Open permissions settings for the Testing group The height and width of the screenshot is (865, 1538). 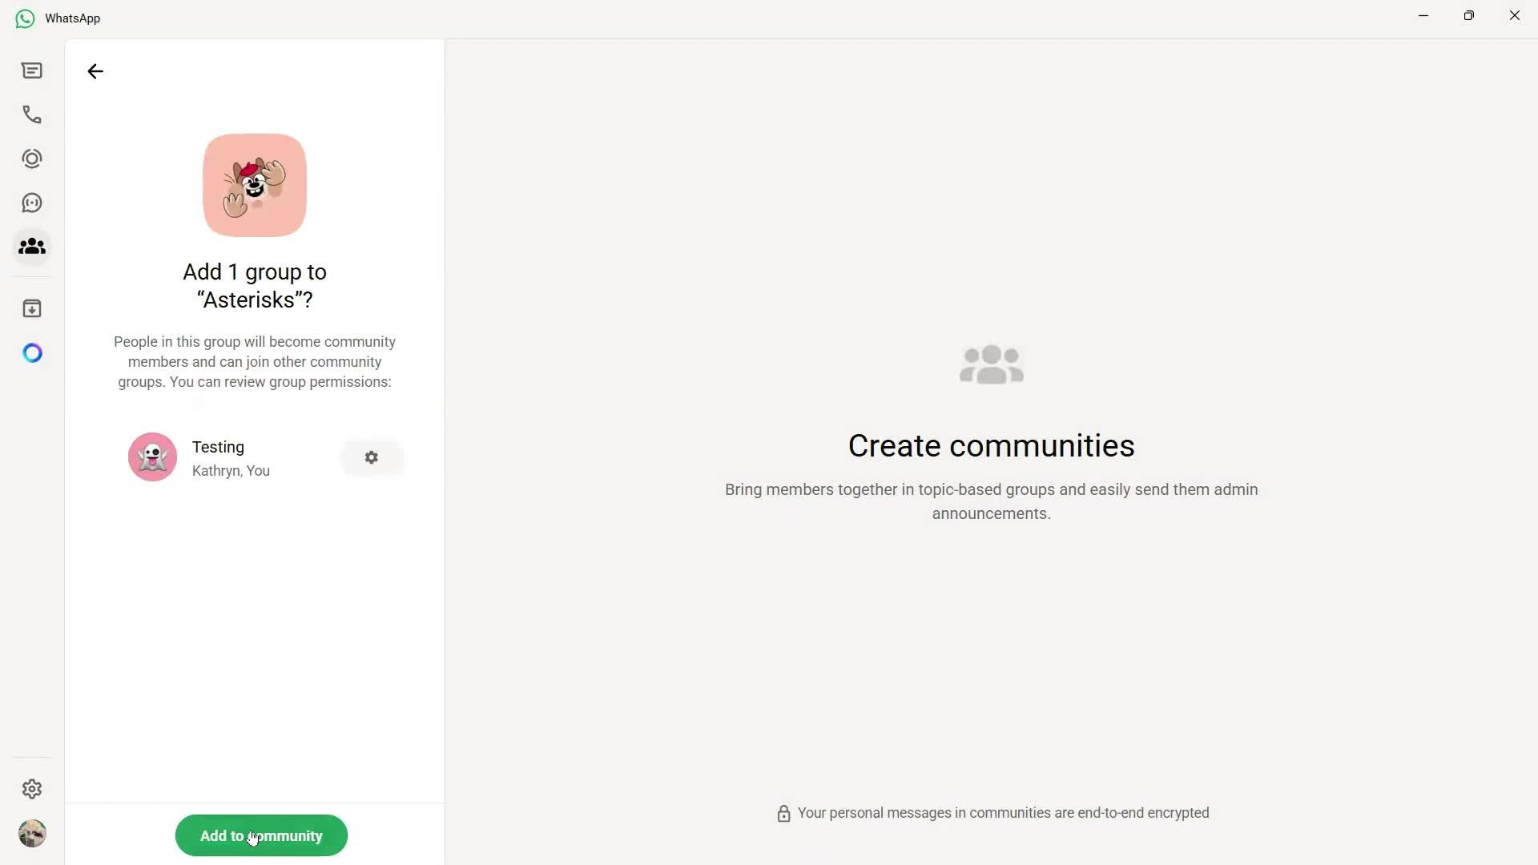coord(371,457)
